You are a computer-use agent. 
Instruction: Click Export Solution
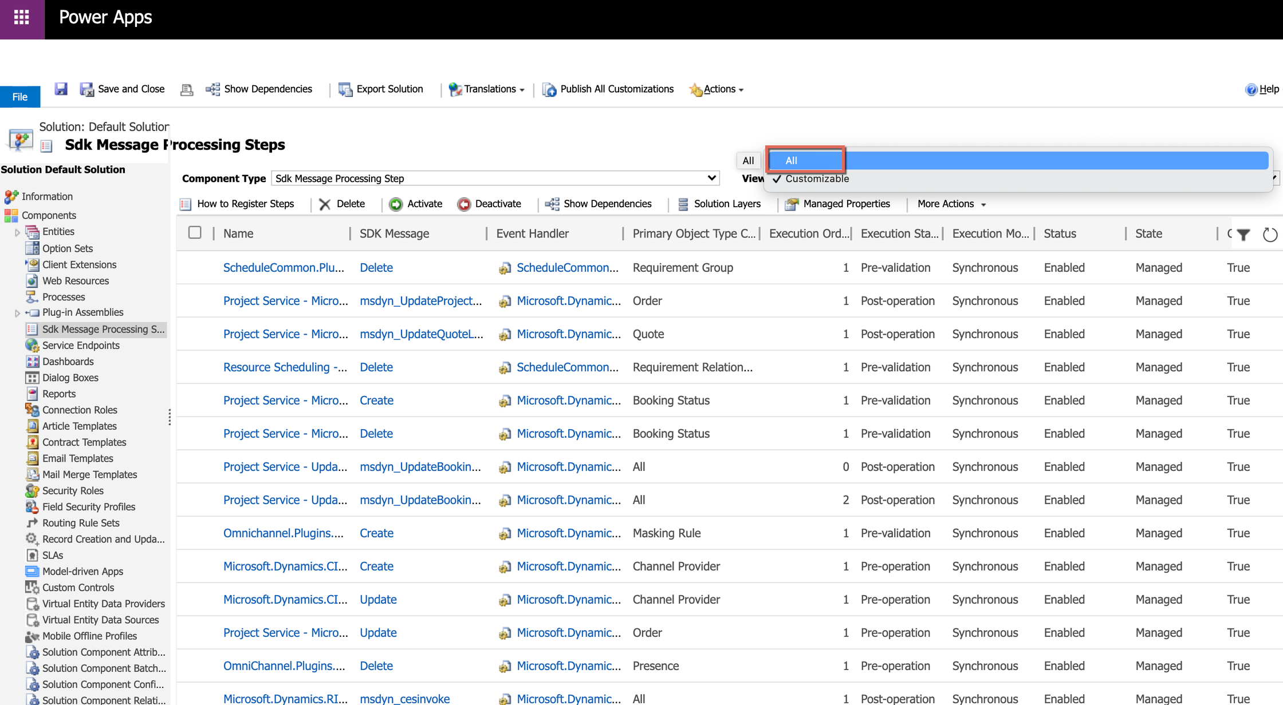click(381, 89)
